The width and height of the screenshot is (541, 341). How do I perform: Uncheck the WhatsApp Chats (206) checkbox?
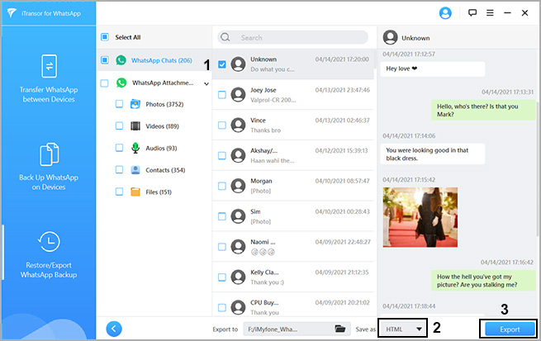point(104,60)
